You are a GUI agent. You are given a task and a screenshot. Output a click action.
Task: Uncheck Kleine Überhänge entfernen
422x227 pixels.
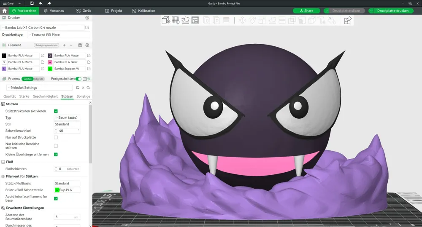point(56,155)
